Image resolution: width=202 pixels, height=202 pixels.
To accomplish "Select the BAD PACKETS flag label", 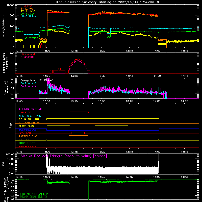I will click(28, 146).
